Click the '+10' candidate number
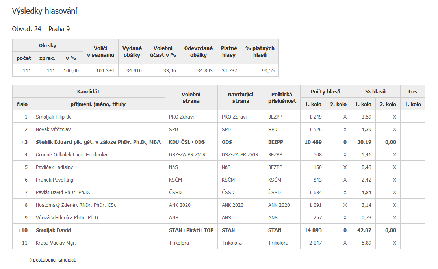 22,230
